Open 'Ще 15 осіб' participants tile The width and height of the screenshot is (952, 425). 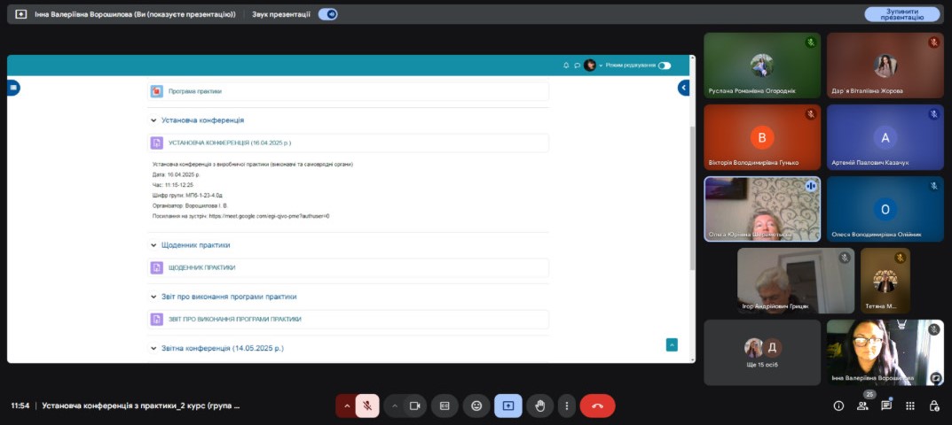762,352
